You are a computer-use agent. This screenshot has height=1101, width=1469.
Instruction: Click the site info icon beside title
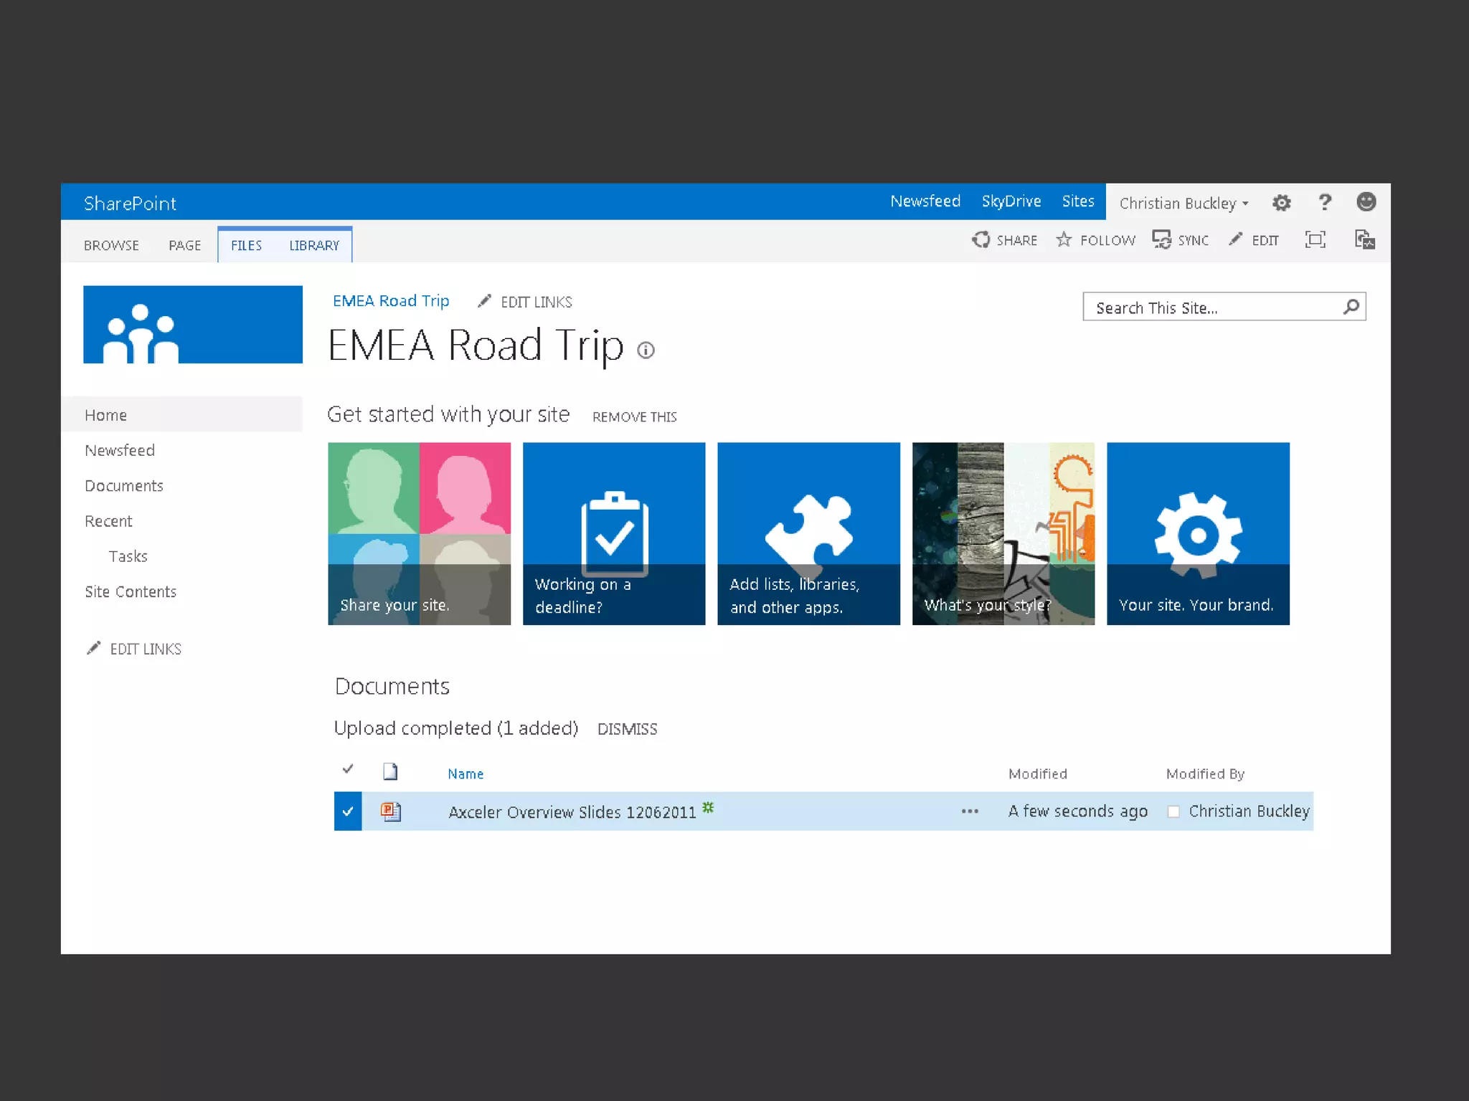[x=646, y=351]
